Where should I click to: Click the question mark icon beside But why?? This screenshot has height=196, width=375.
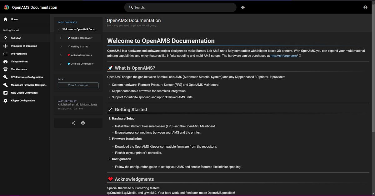coord(5,38)
